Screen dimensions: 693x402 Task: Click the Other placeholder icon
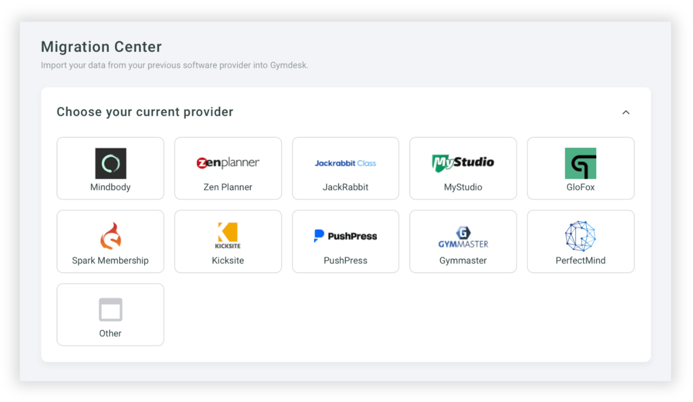point(110,309)
